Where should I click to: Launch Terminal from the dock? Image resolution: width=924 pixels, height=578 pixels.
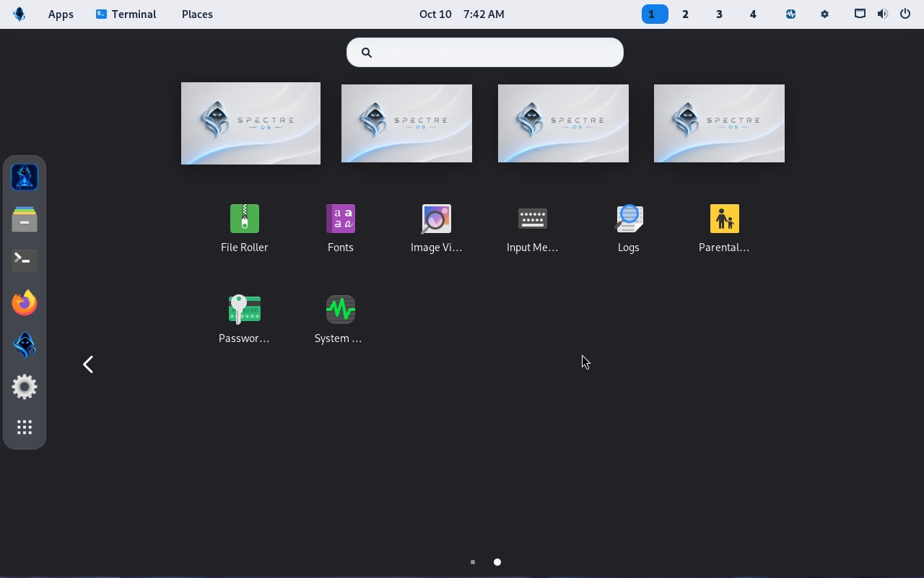pos(25,260)
